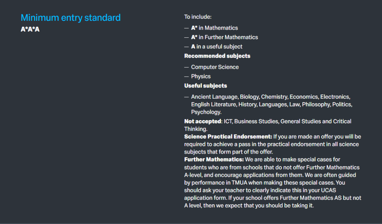Click 'Science Practical Endorsement:' bold label
This screenshot has height=224, width=382.
pos(228,137)
